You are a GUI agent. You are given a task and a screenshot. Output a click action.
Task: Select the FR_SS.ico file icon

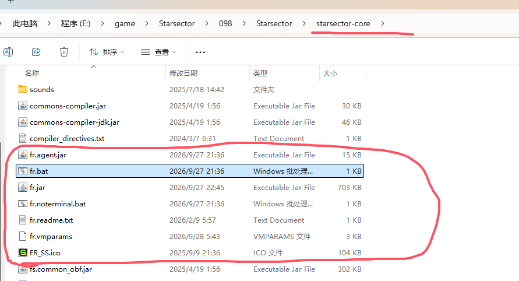click(x=23, y=252)
